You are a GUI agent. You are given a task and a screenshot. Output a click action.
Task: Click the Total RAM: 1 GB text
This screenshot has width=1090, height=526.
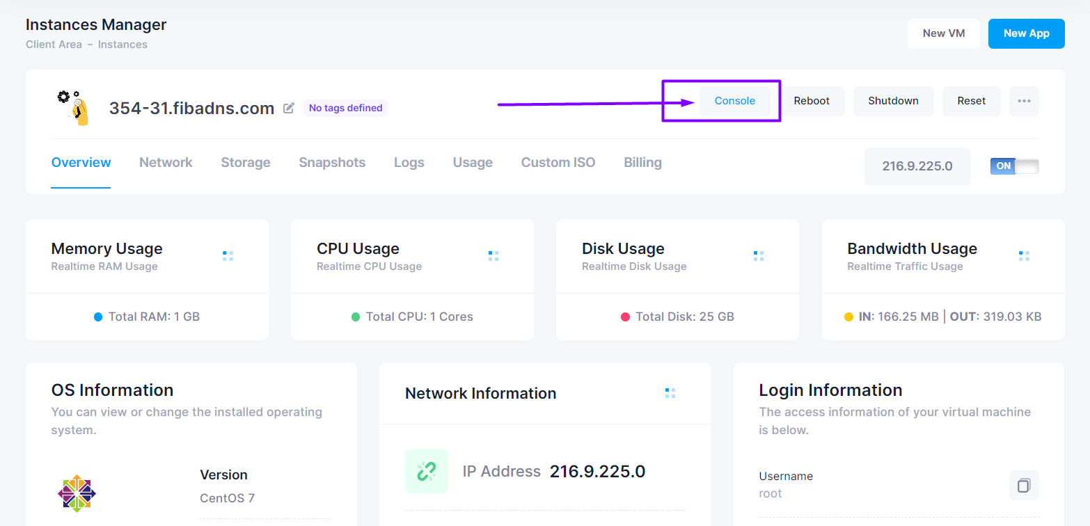coord(154,317)
